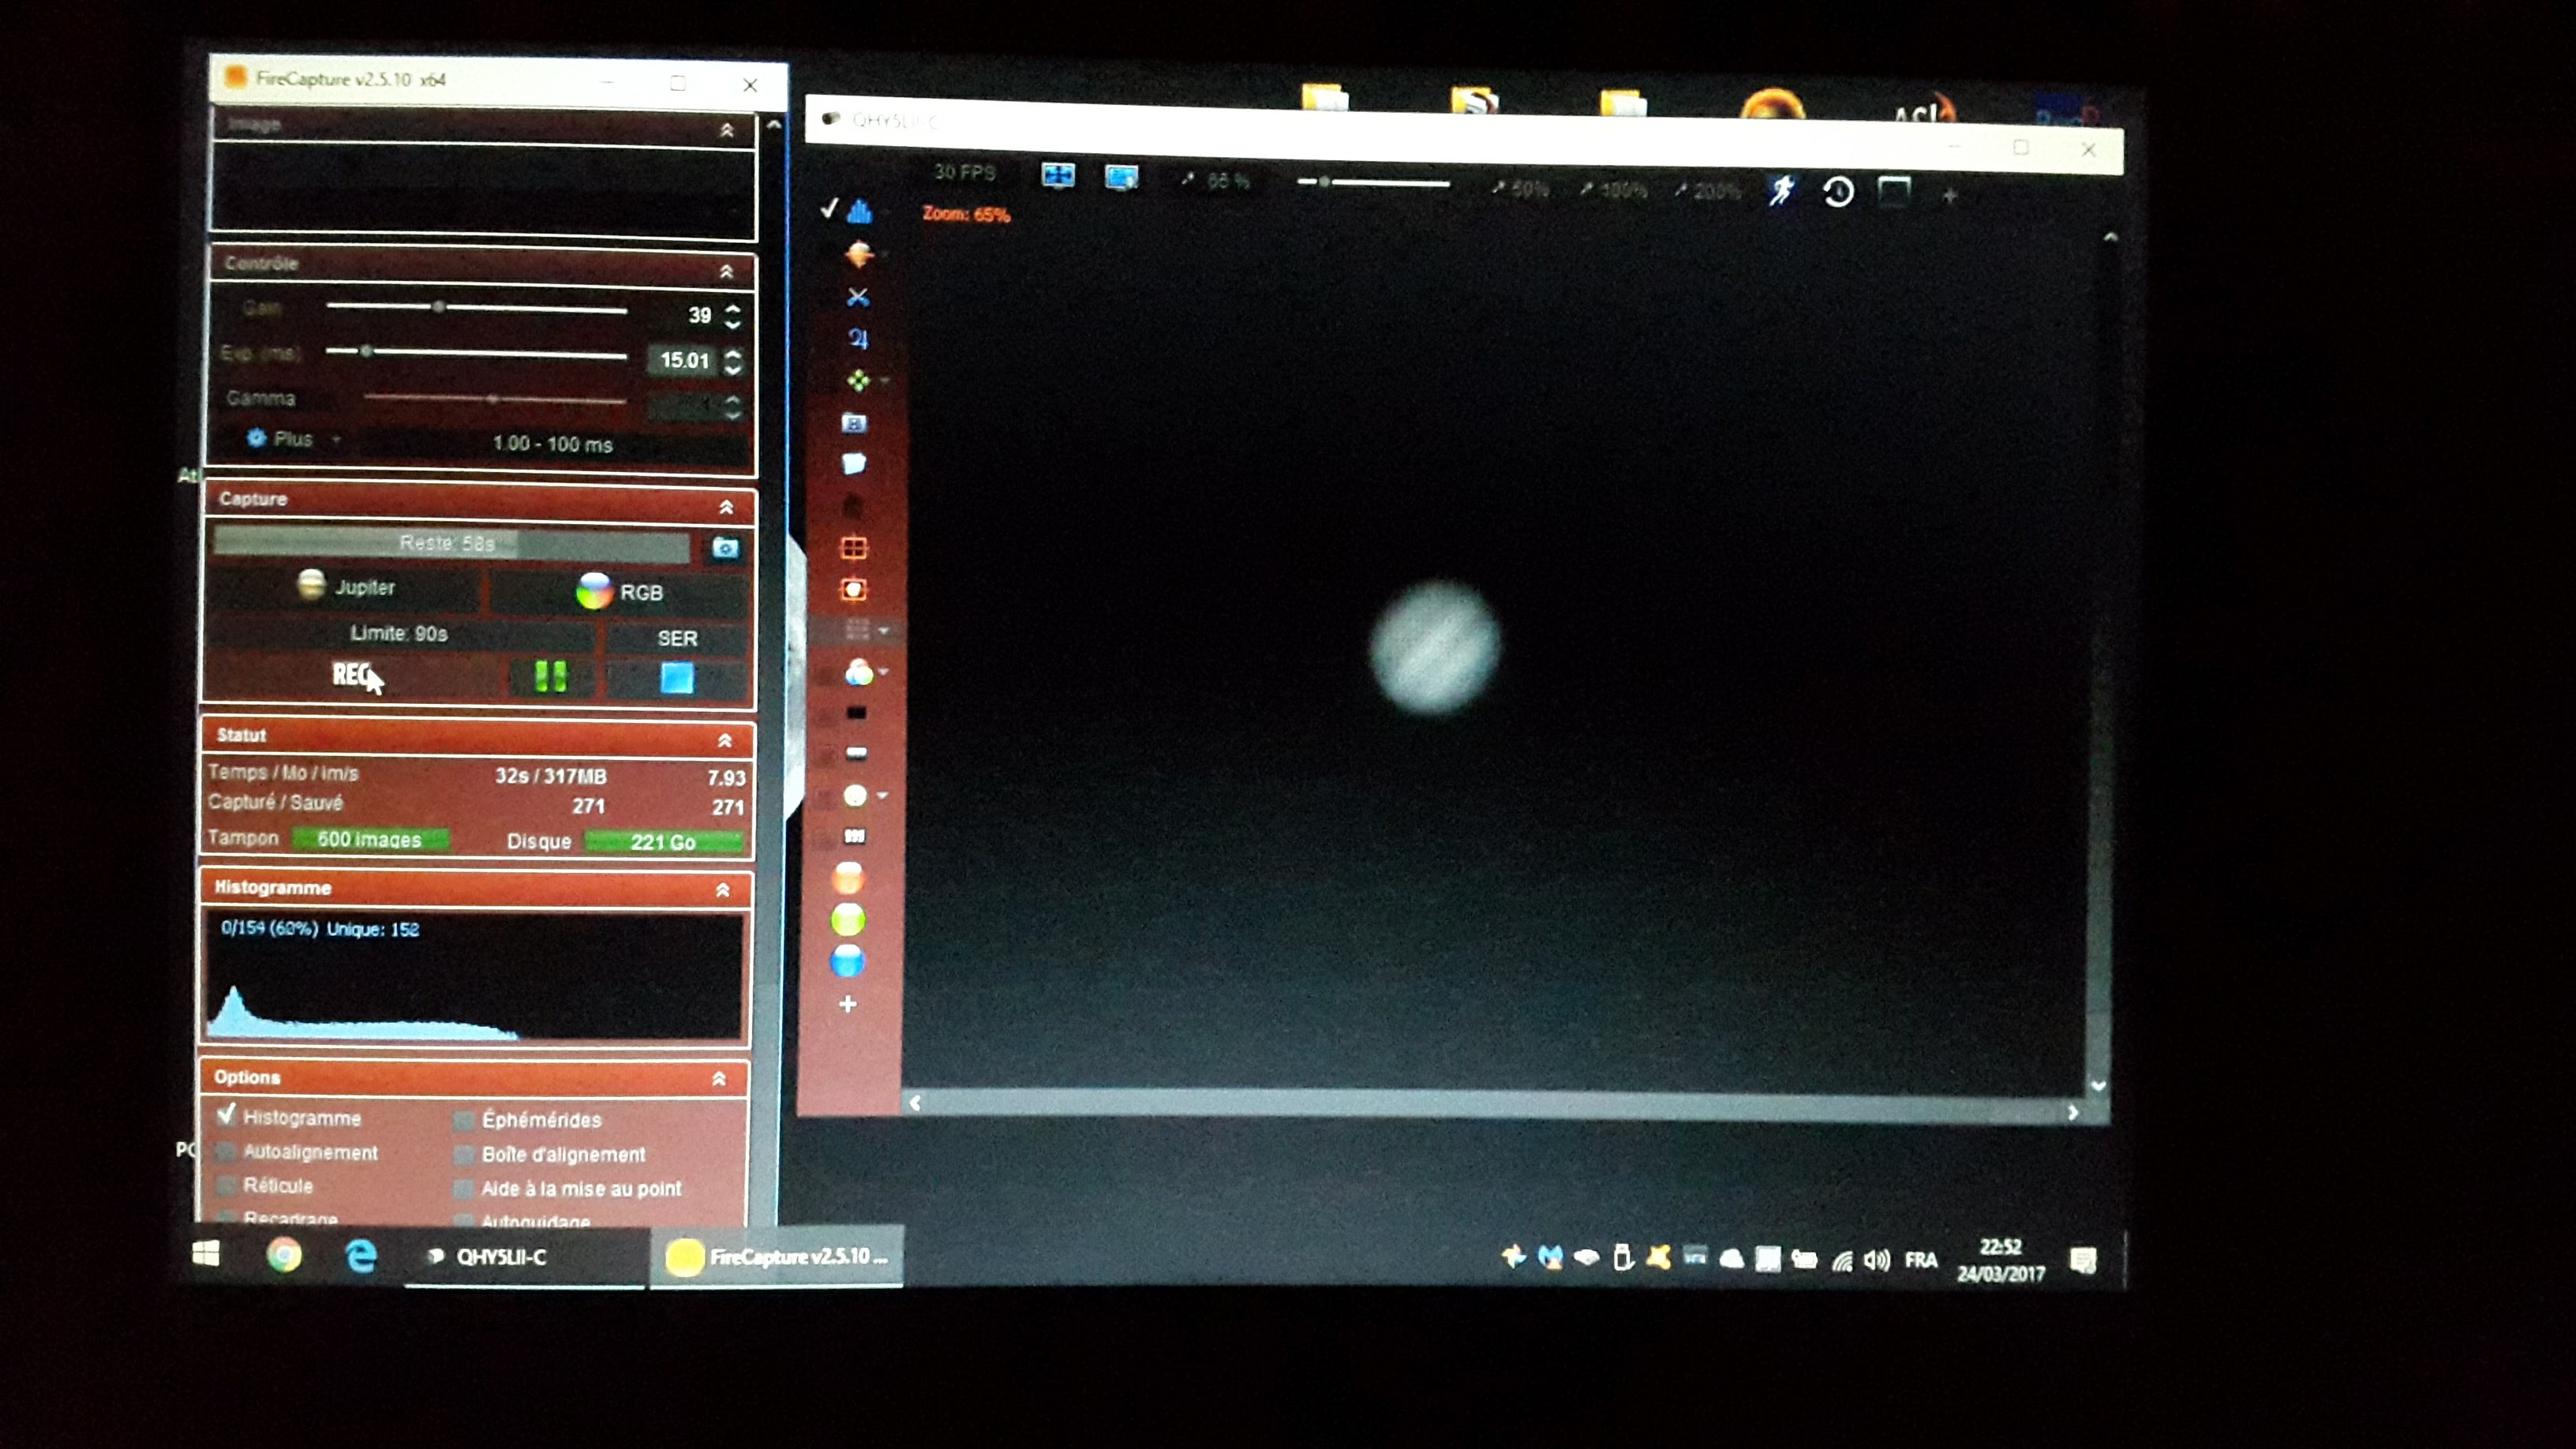Viewport: 2576px width, 1449px height.
Task: Uncheck the Histogramme option
Action: 227,1115
